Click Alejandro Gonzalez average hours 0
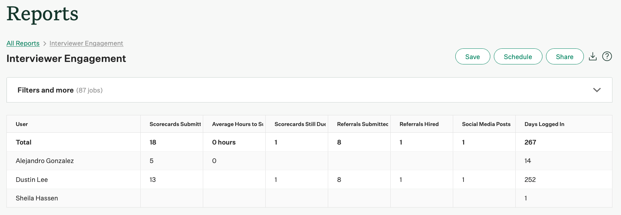621x215 pixels. (x=214, y=161)
